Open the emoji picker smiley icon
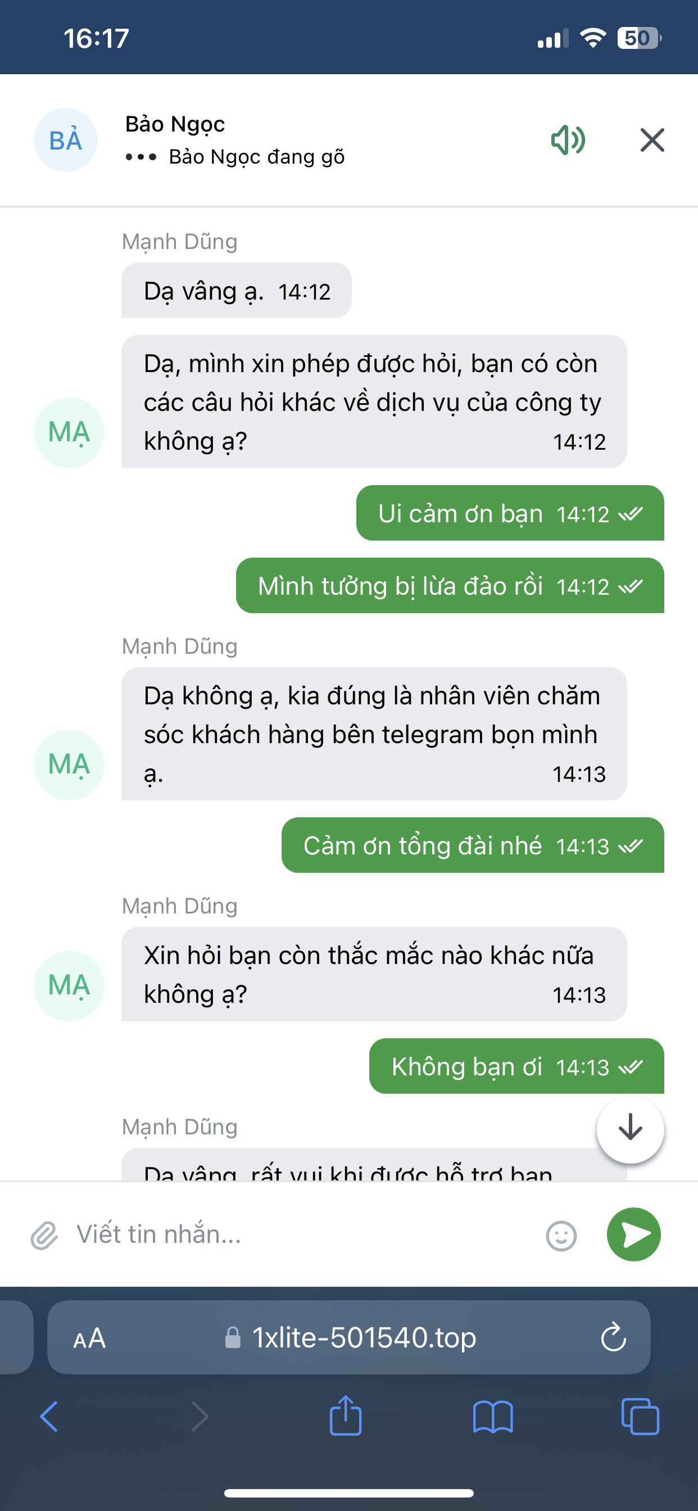Screen dimensions: 698x1511 tap(561, 1236)
